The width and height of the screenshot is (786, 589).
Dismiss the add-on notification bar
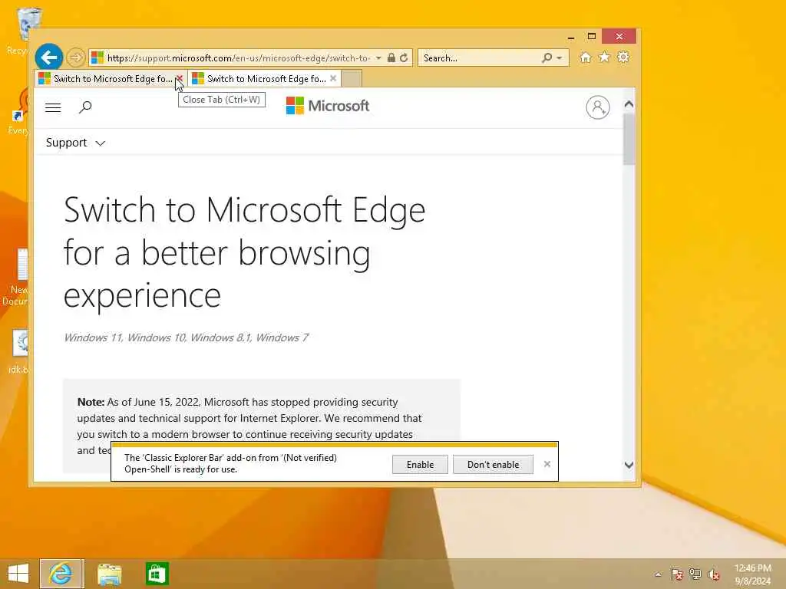click(x=547, y=464)
